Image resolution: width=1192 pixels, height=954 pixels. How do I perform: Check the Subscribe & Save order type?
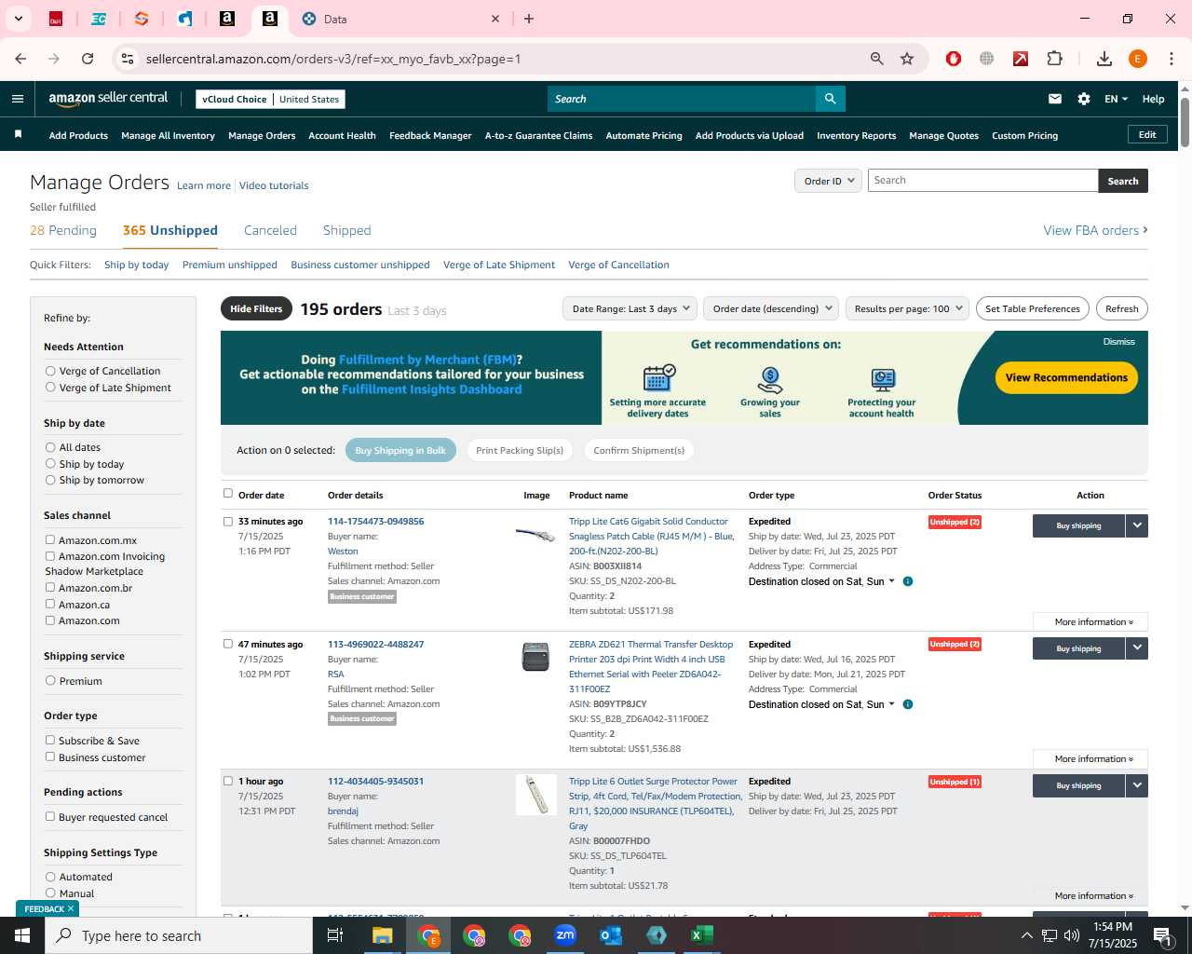[x=50, y=740]
